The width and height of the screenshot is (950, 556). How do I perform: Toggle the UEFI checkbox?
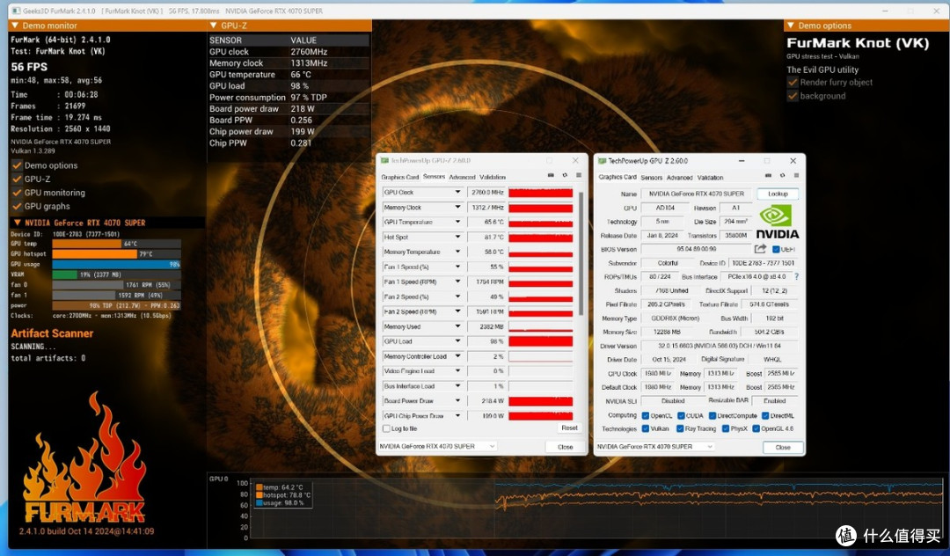(x=776, y=249)
